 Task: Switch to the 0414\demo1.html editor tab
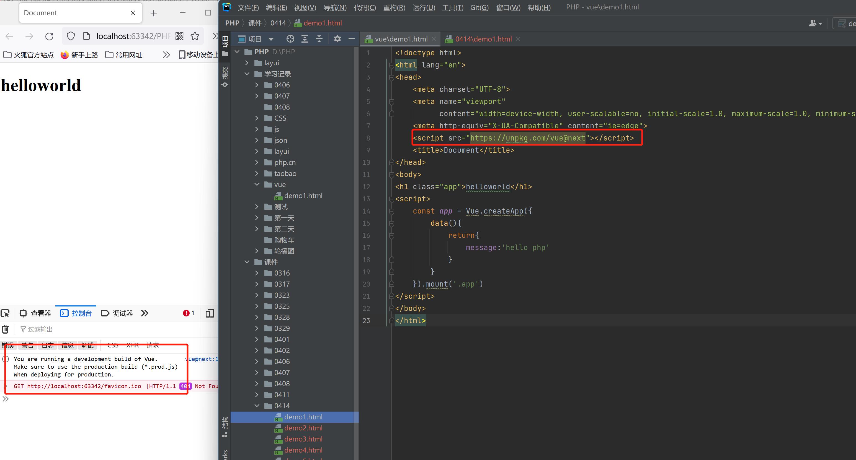483,39
